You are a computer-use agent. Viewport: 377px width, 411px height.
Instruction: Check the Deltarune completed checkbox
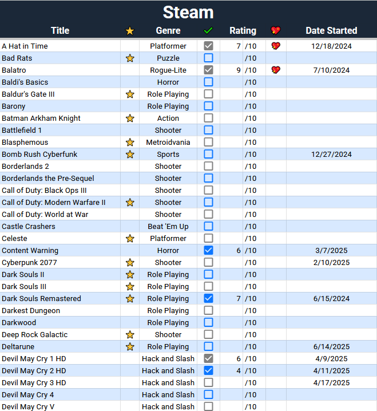[x=209, y=346]
